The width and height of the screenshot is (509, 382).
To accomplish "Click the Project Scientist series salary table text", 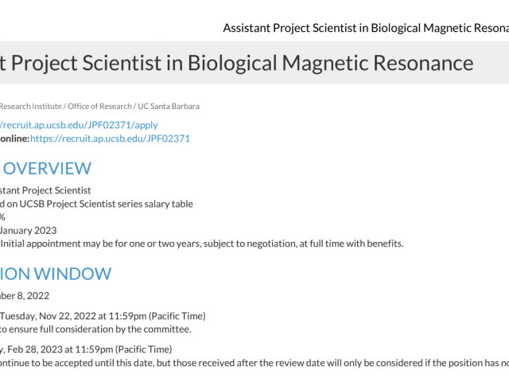I will (x=97, y=204).
